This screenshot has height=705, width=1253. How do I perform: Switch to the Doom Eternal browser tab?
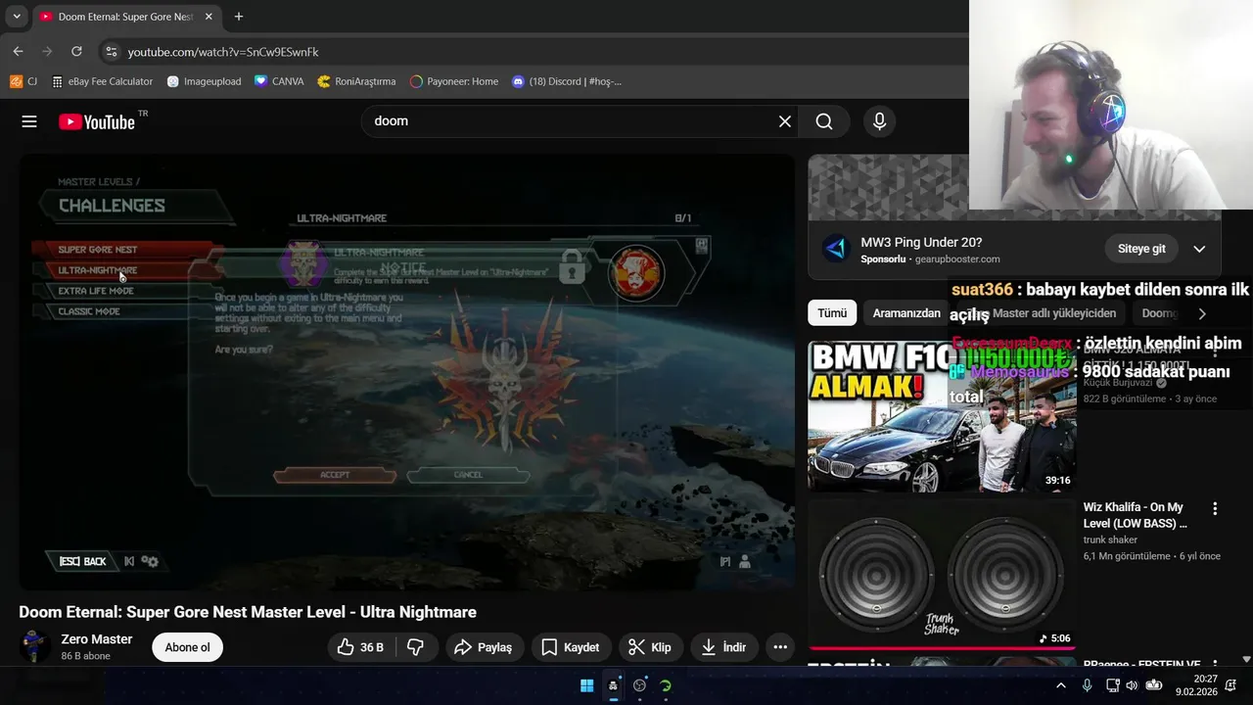coord(125,17)
